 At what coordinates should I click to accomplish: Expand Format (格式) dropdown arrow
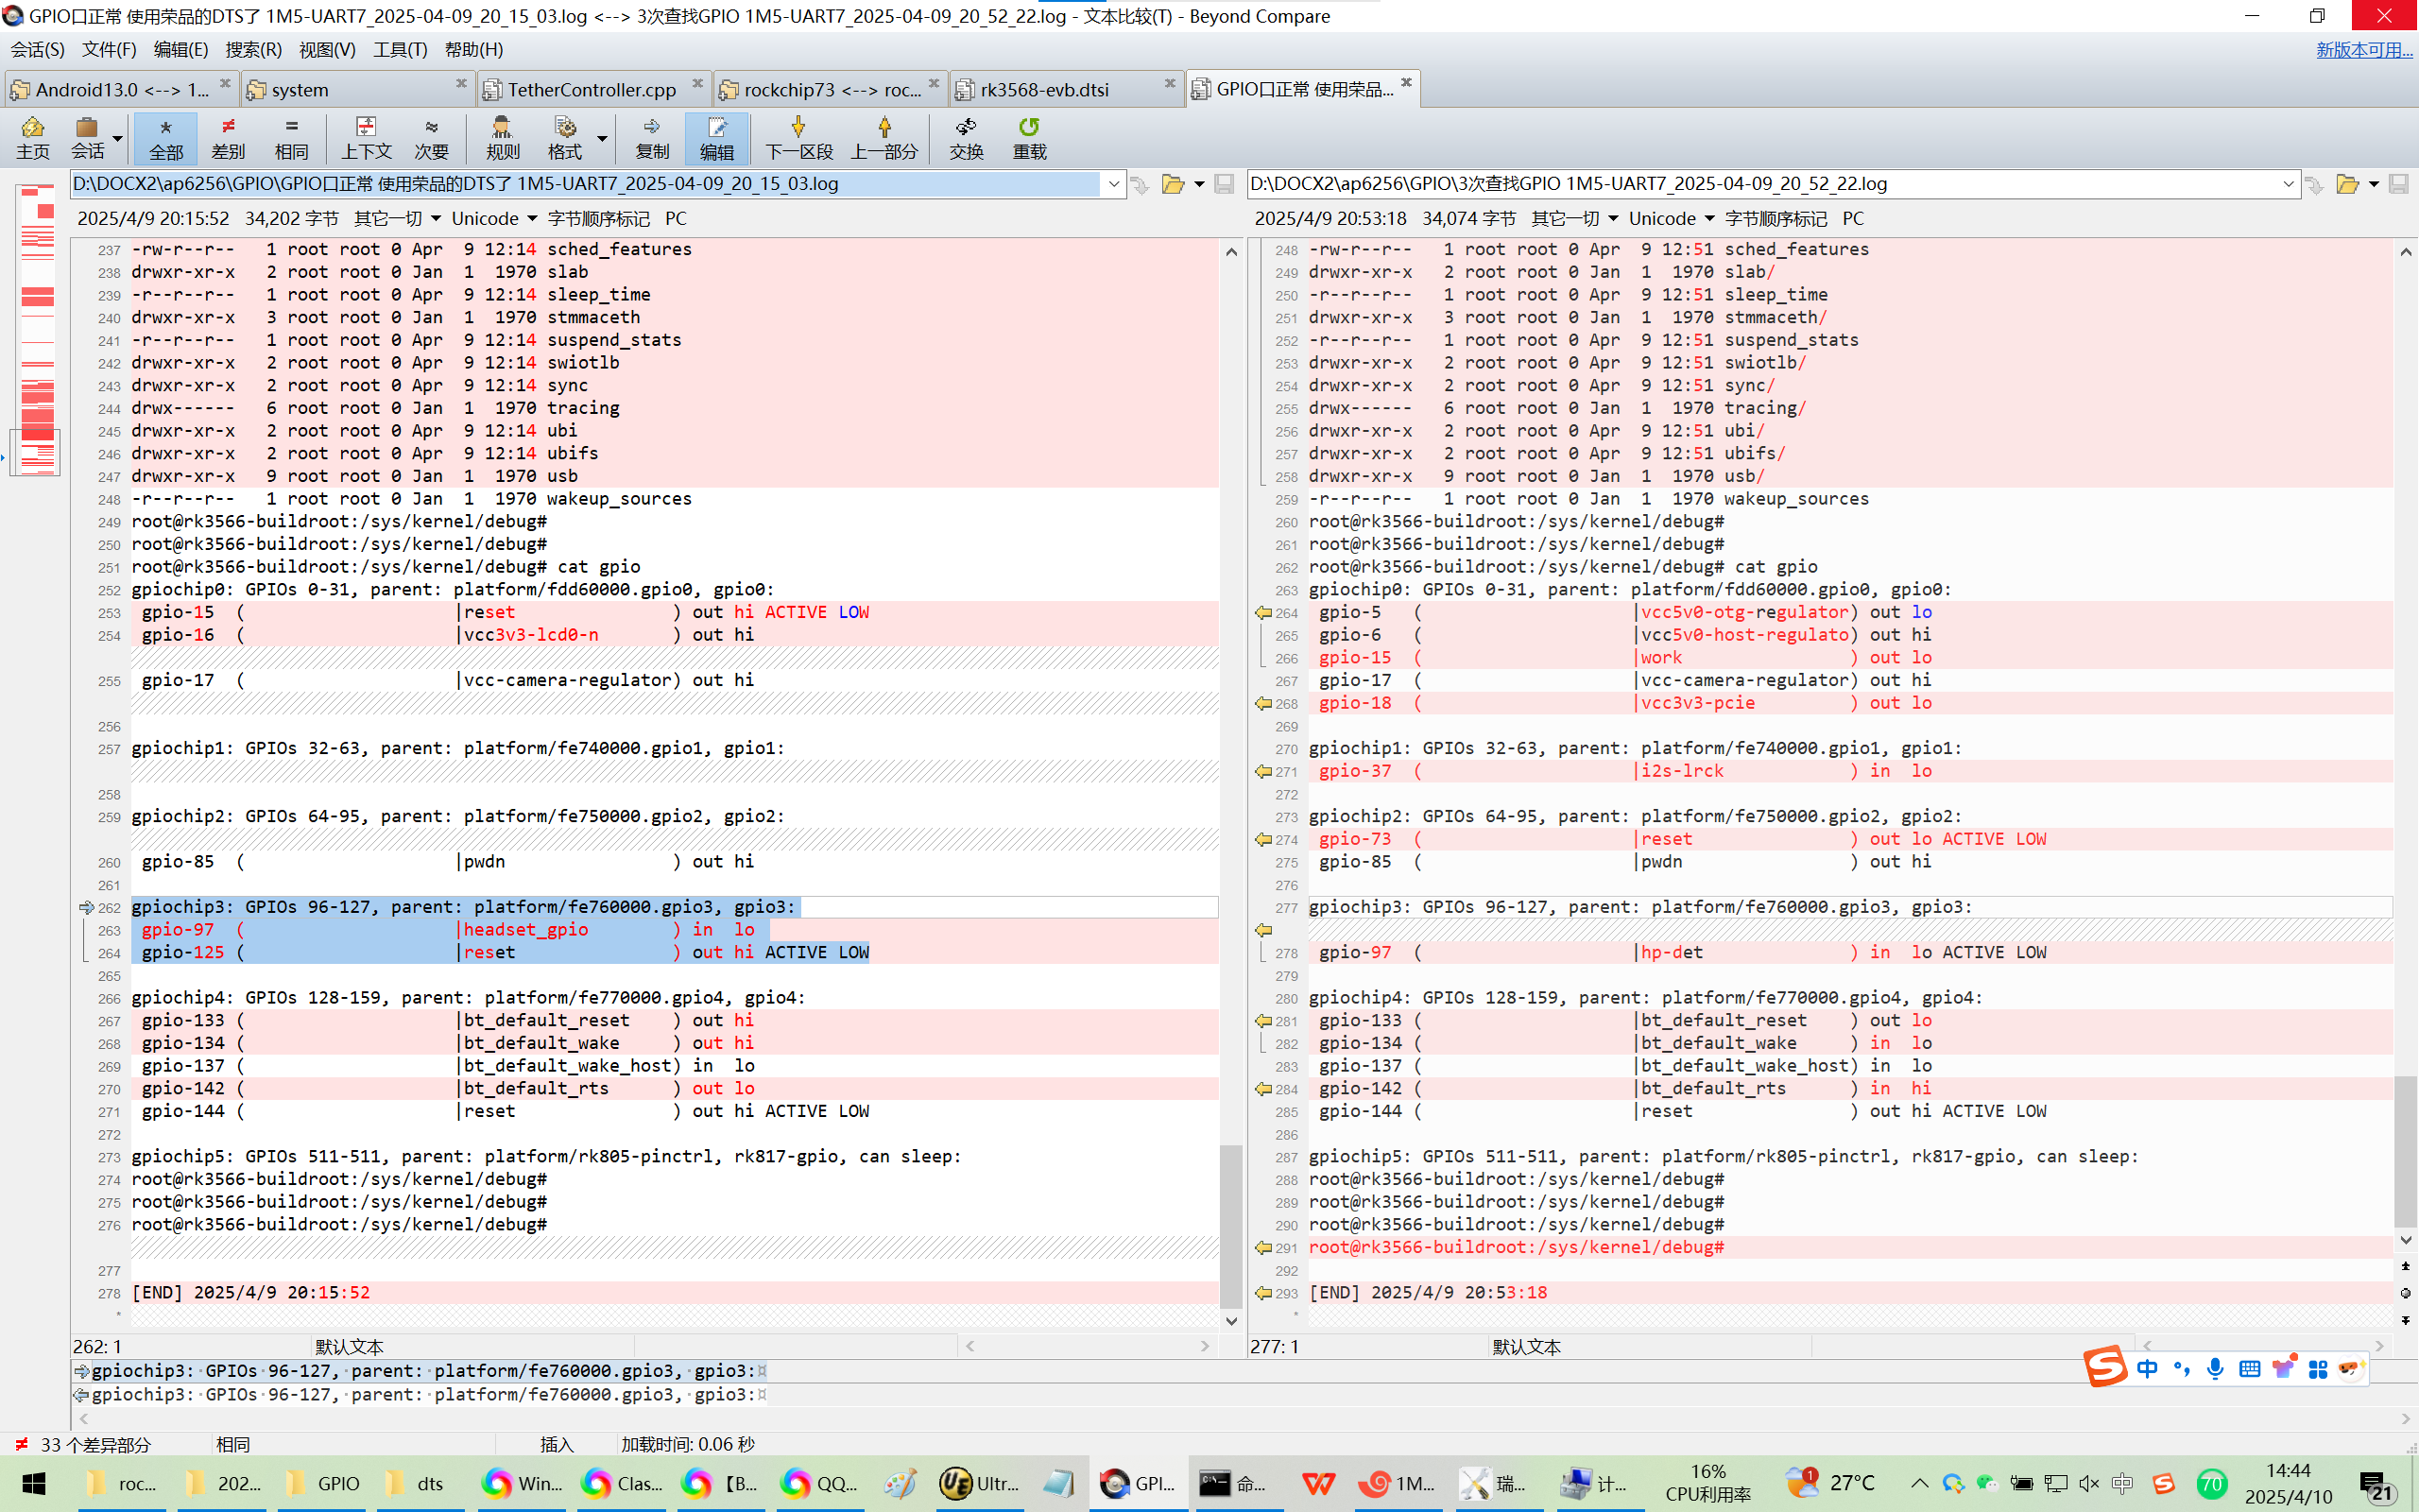pyautogui.click(x=602, y=138)
